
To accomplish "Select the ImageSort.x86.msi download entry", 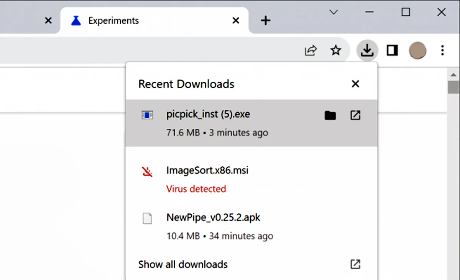I will click(x=251, y=179).
